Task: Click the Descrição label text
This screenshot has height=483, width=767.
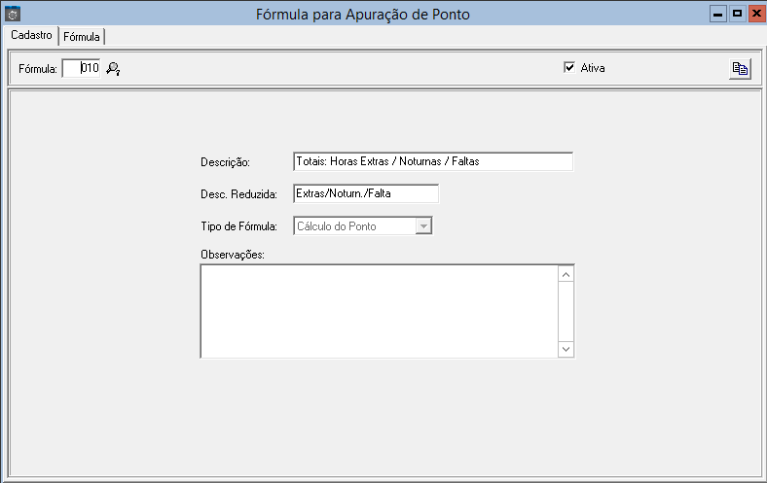Action: [x=226, y=162]
